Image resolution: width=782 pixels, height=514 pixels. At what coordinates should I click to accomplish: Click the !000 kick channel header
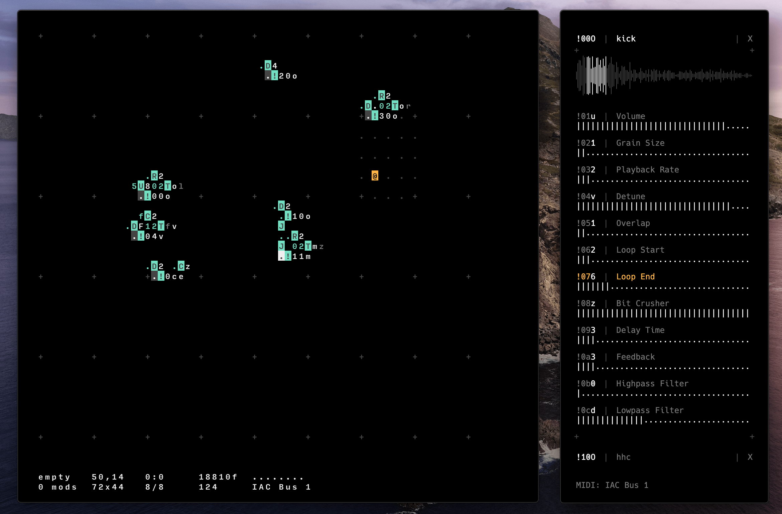pyautogui.click(x=586, y=39)
